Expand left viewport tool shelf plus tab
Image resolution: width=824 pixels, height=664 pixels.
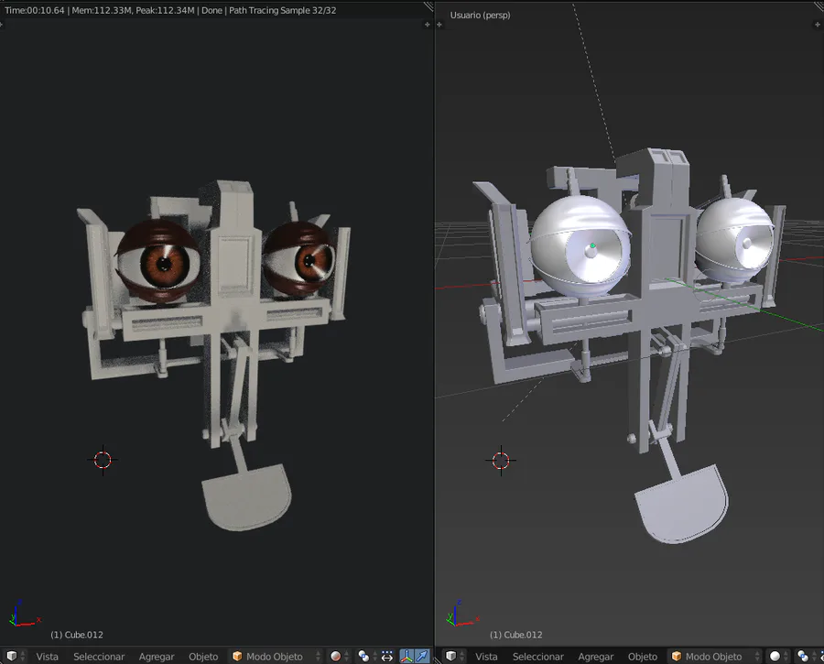coord(2,24)
